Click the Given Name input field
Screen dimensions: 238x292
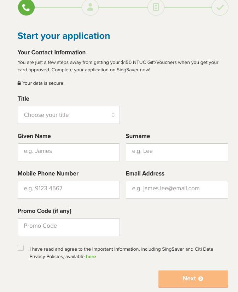tap(69, 152)
